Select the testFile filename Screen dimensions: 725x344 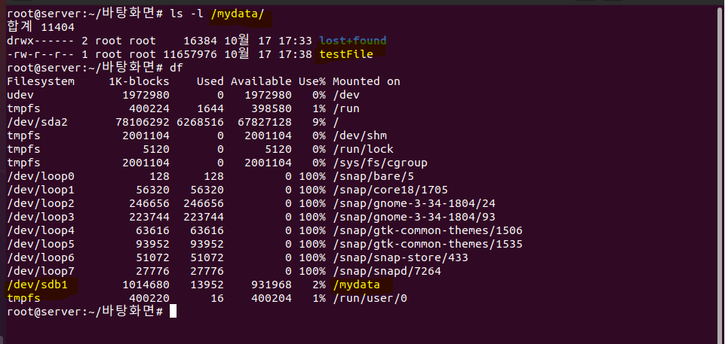click(x=346, y=54)
